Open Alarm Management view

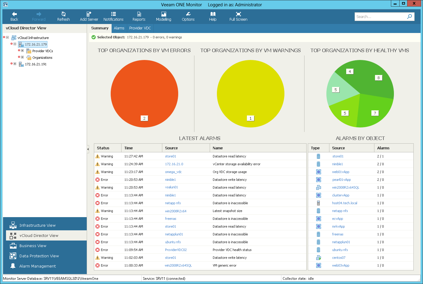pos(46,266)
